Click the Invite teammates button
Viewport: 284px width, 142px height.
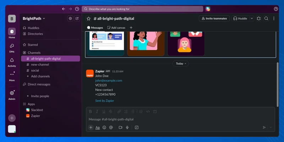click(214, 18)
